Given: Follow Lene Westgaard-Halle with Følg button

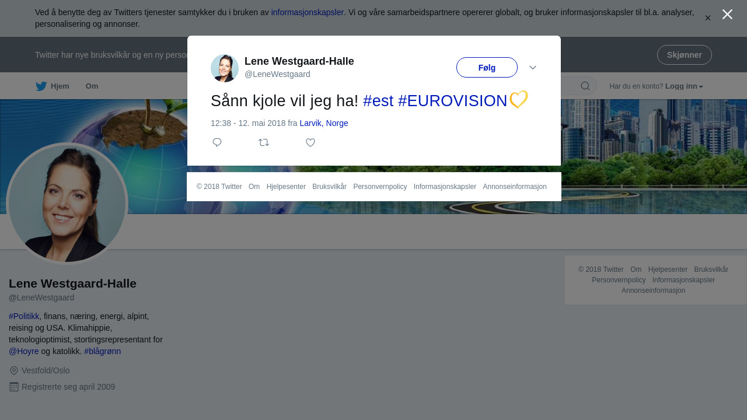Looking at the screenshot, I should tap(487, 68).
